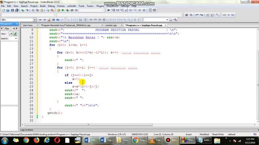Click the Abort build icon

coord(76,10)
